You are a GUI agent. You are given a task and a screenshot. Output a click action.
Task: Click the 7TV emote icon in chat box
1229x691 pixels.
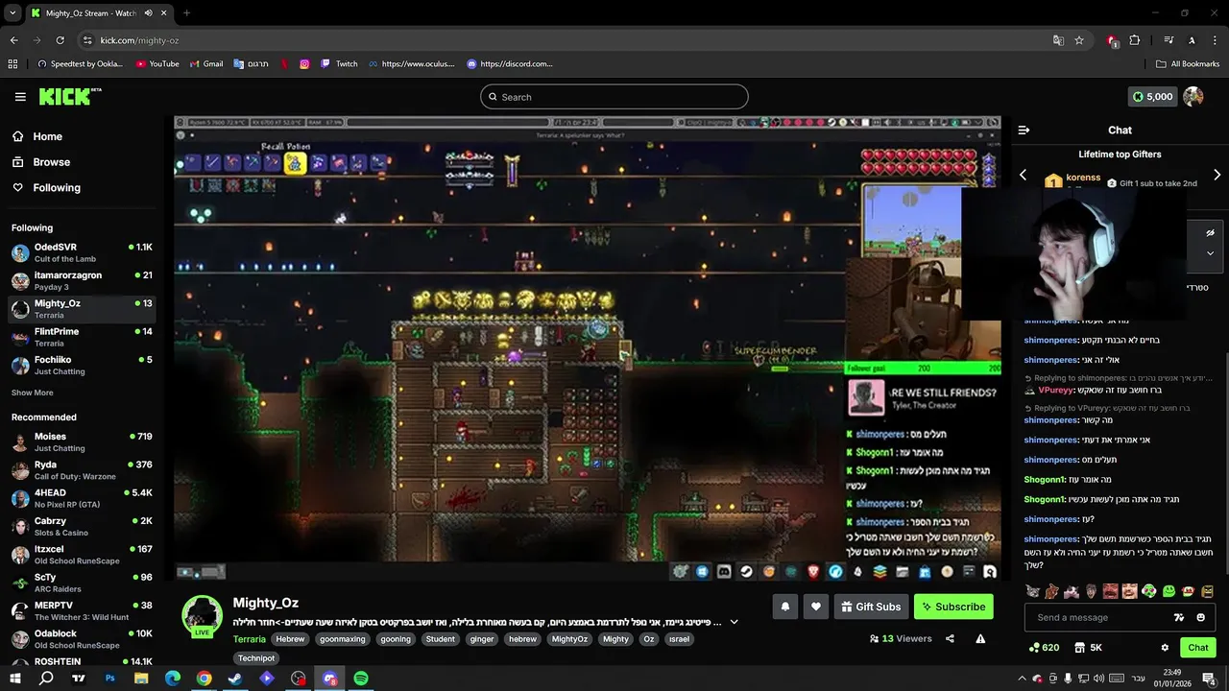(x=1179, y=617)
